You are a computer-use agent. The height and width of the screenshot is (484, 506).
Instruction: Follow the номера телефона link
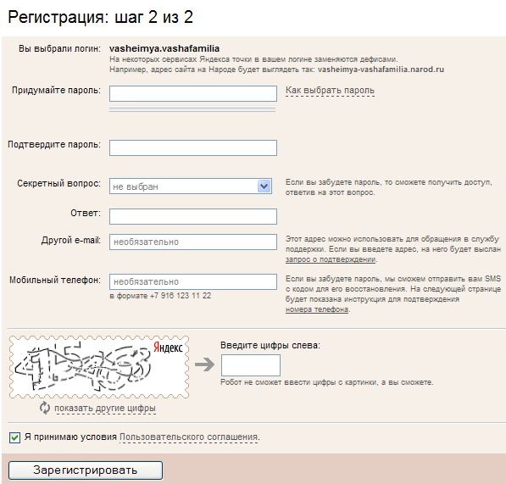tap(317, 309)
